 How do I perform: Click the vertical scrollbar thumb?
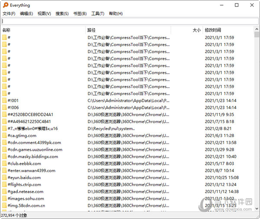(x=257, y=35)
